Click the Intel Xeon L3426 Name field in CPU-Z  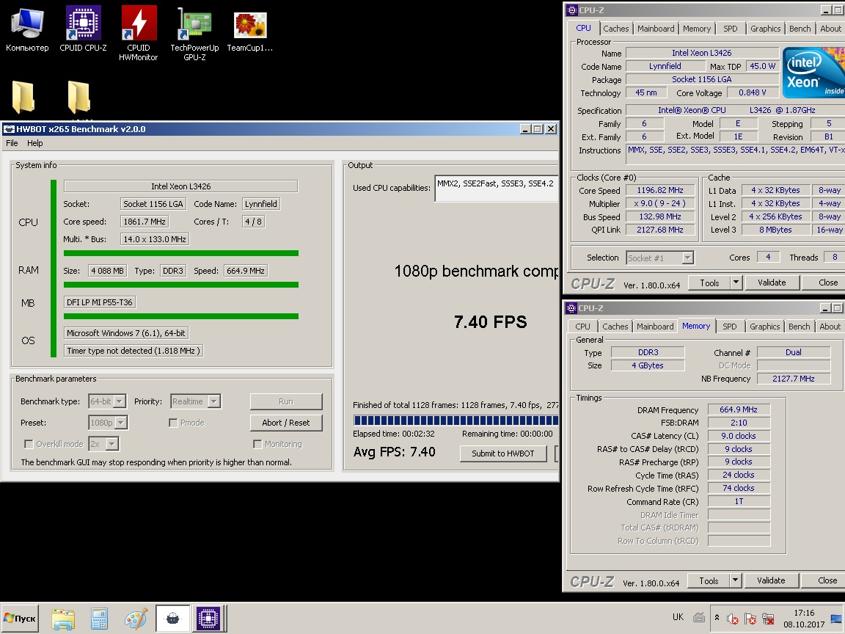click(x=702, y=53)
